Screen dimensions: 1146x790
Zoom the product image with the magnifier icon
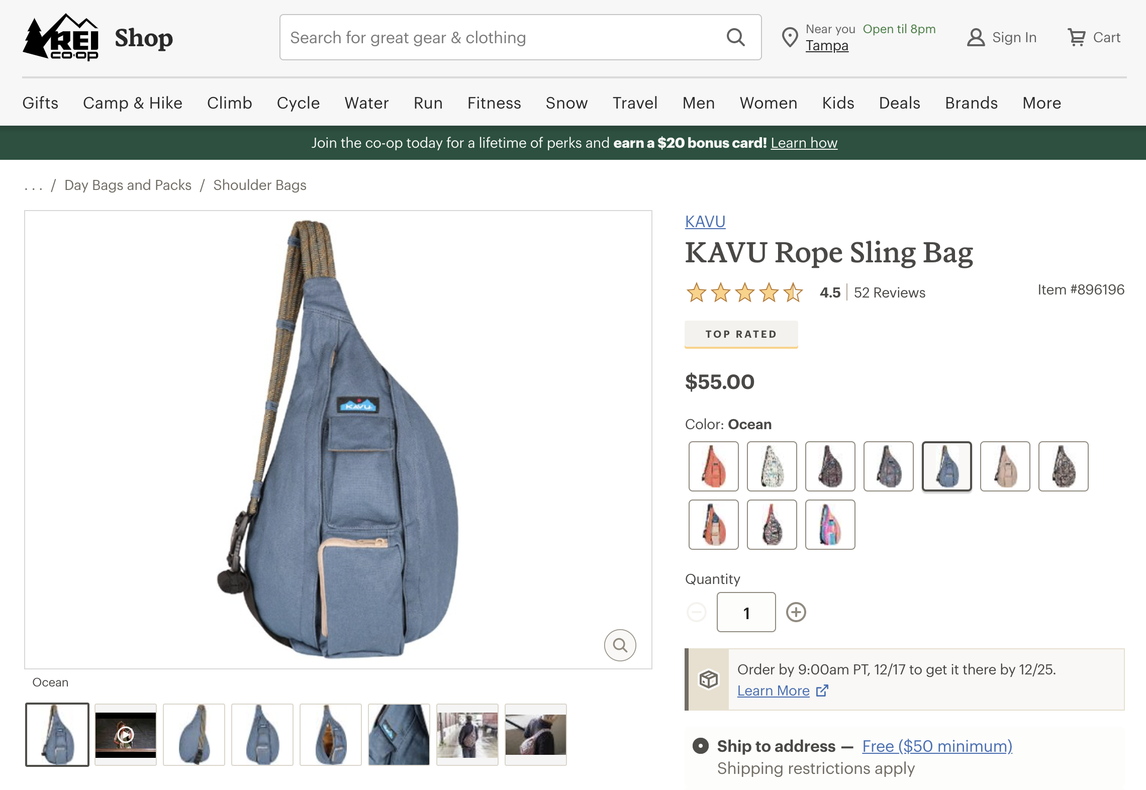620,645
